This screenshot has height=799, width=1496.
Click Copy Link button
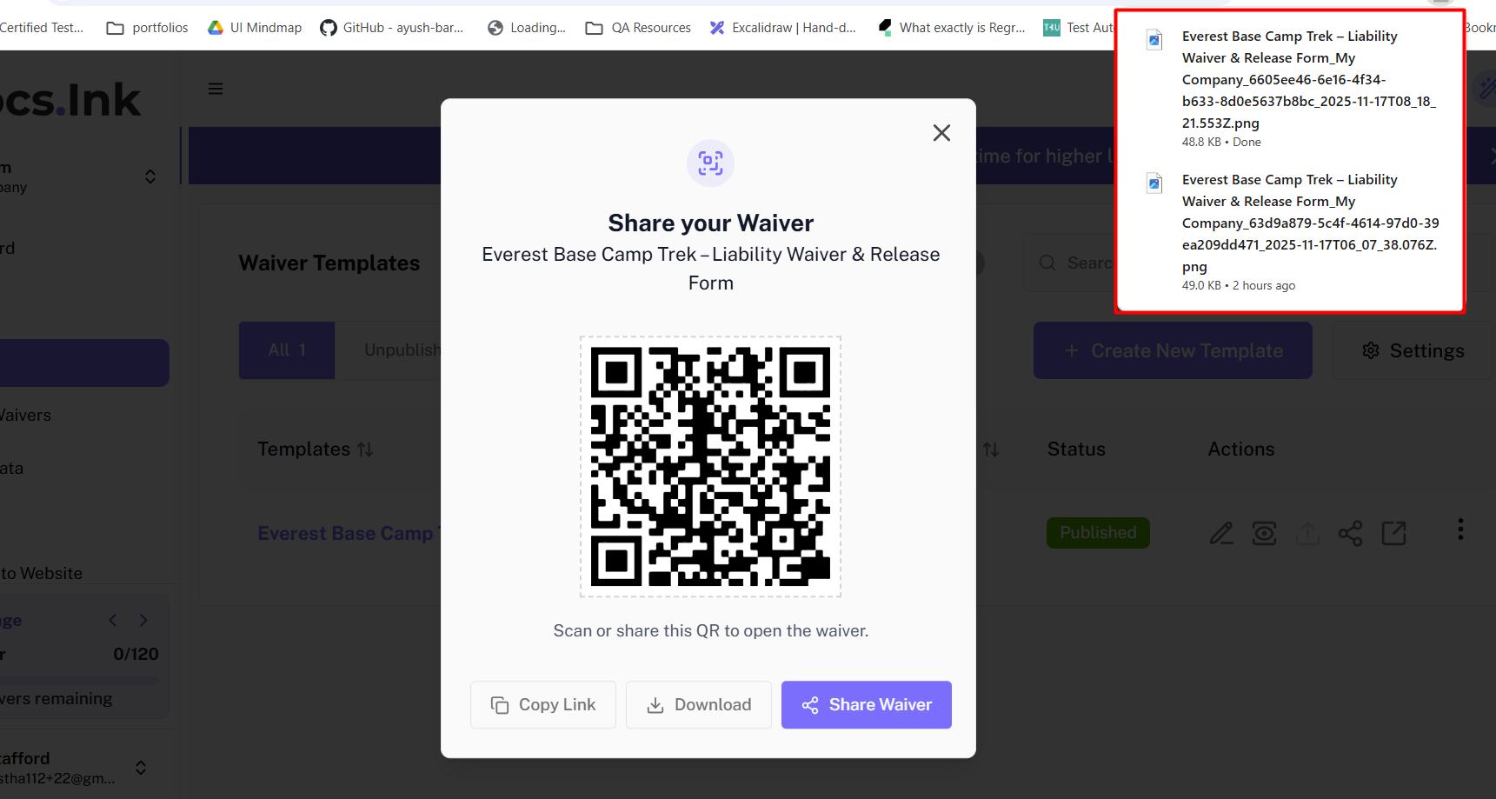click(x=543, y=704)
